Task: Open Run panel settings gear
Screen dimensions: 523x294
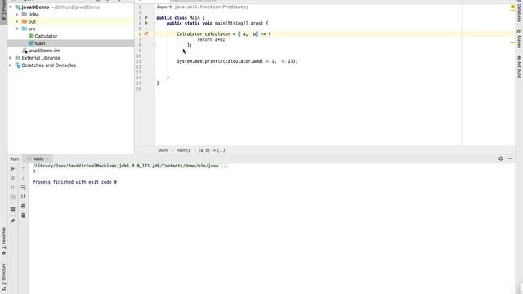Action: (x=501, y=158)
